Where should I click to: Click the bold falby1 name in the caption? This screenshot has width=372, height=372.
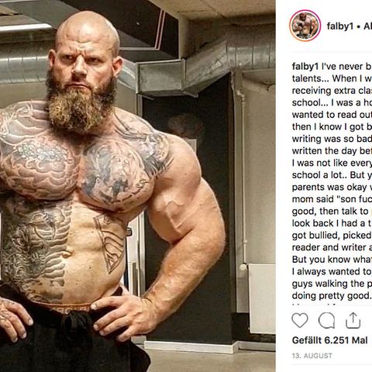coord(305,67)
